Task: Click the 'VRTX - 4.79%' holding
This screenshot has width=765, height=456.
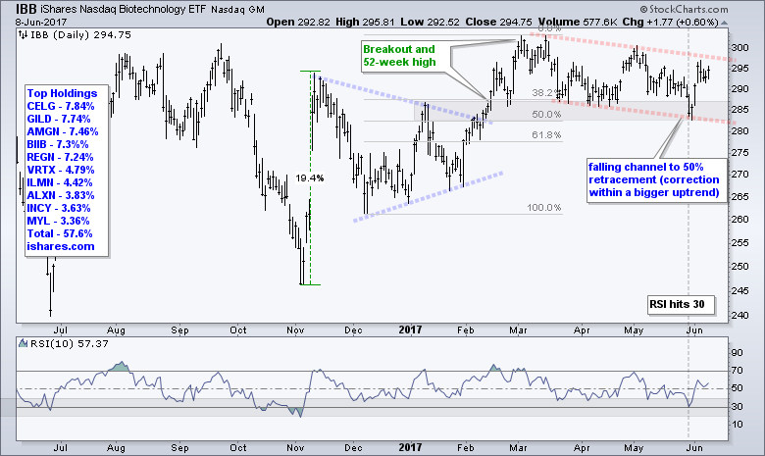Action: [61, 170]
